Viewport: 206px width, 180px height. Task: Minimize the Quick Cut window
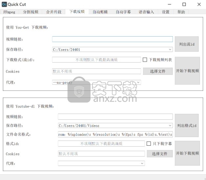pos(169,4)
